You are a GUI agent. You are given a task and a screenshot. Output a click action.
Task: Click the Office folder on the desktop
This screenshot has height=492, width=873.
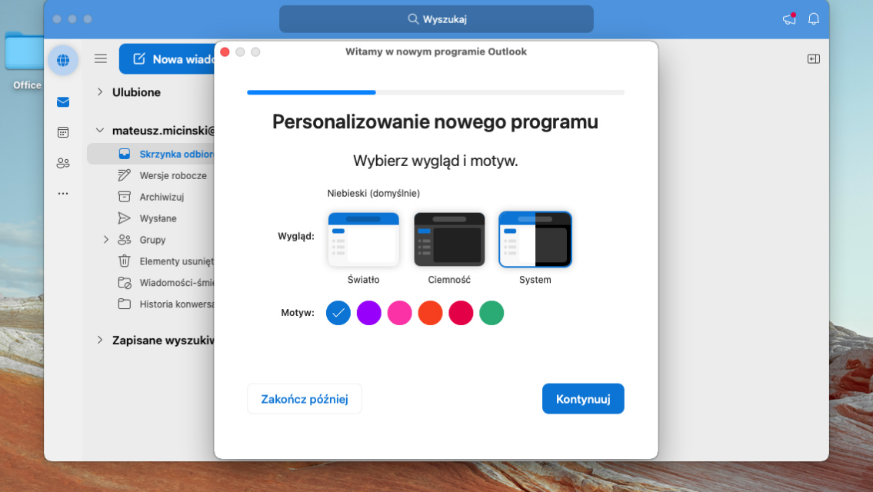tap(25, 52)
